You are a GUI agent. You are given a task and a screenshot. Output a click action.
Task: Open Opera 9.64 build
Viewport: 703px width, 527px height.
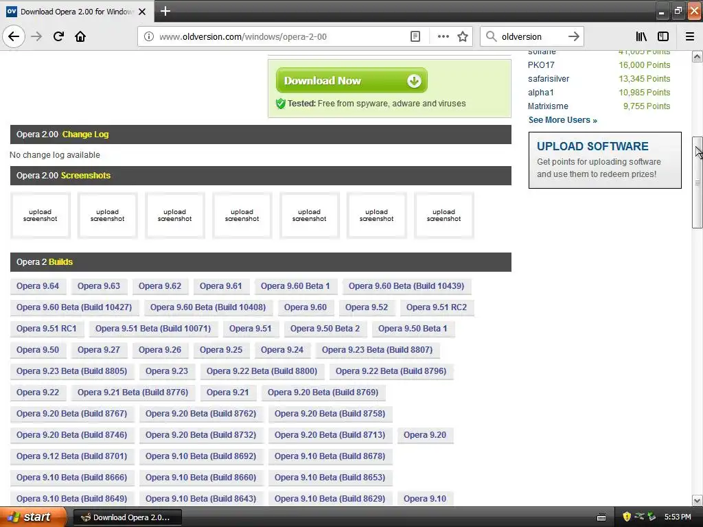[x=38, y=286]
